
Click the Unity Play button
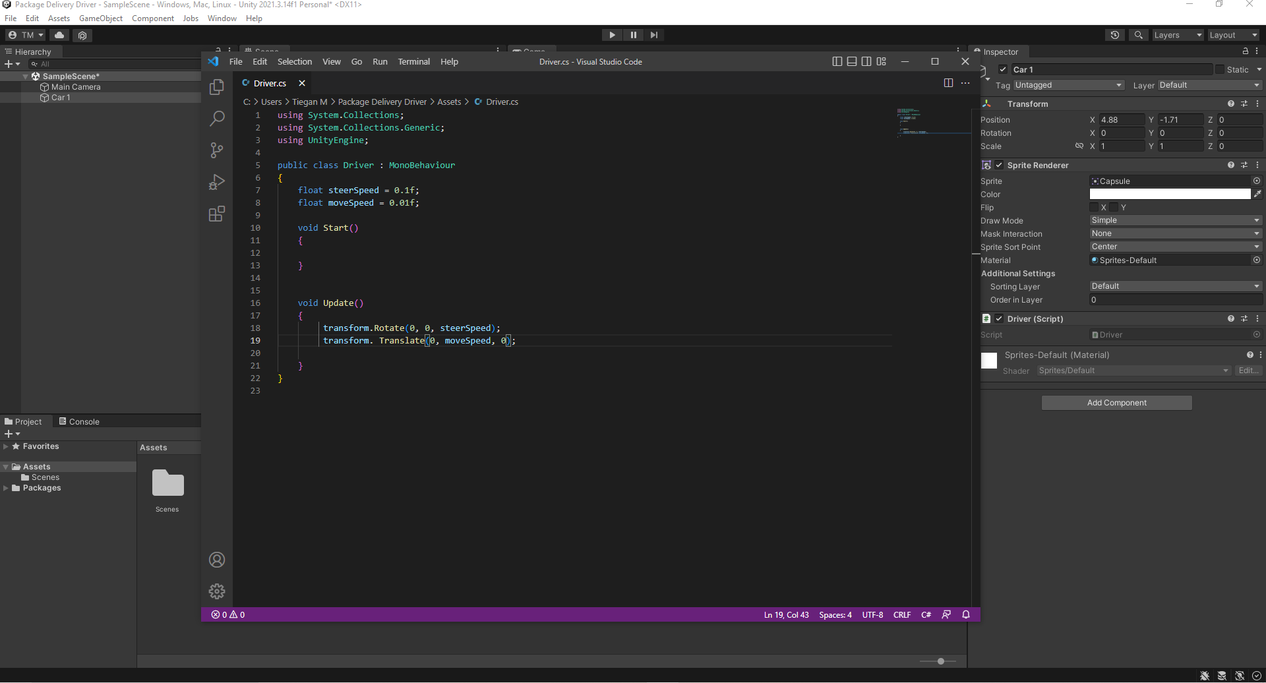point(612,35)
